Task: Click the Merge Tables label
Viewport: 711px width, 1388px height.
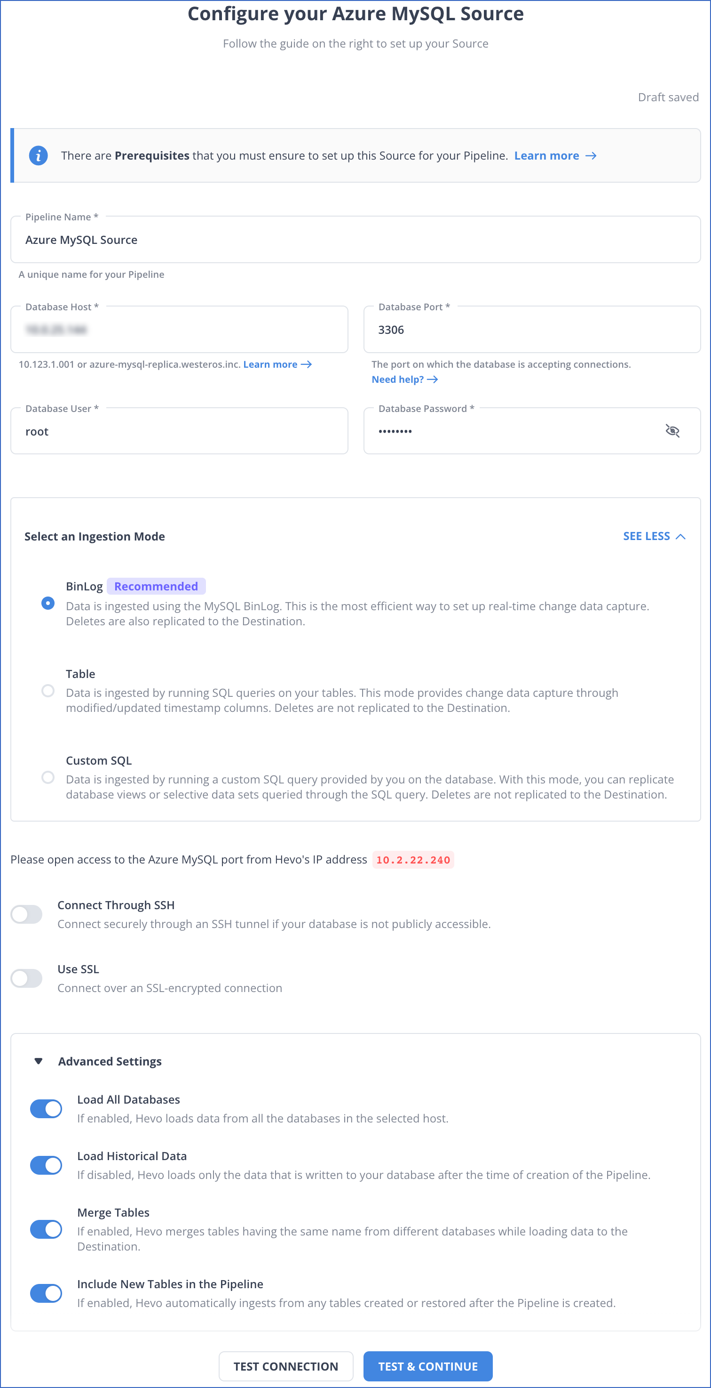Action: coord(113,1213)
